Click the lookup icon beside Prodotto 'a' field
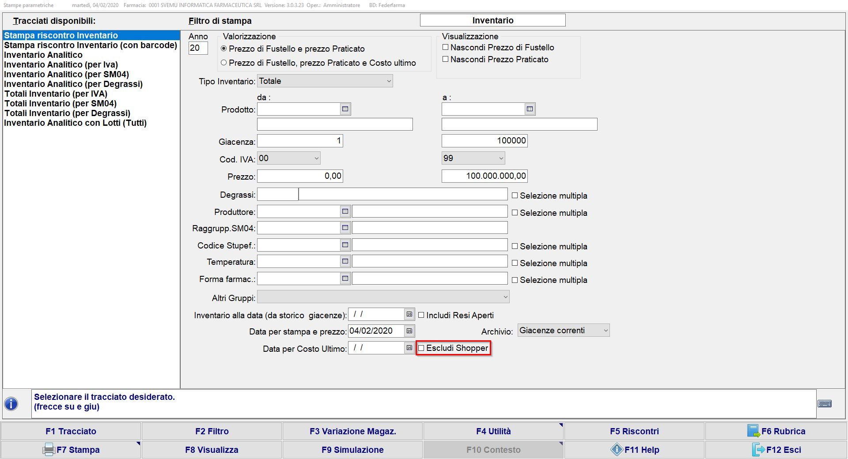The width and height of the screenshot is (848, 459). pyautogui.click(x=530, y=109)
